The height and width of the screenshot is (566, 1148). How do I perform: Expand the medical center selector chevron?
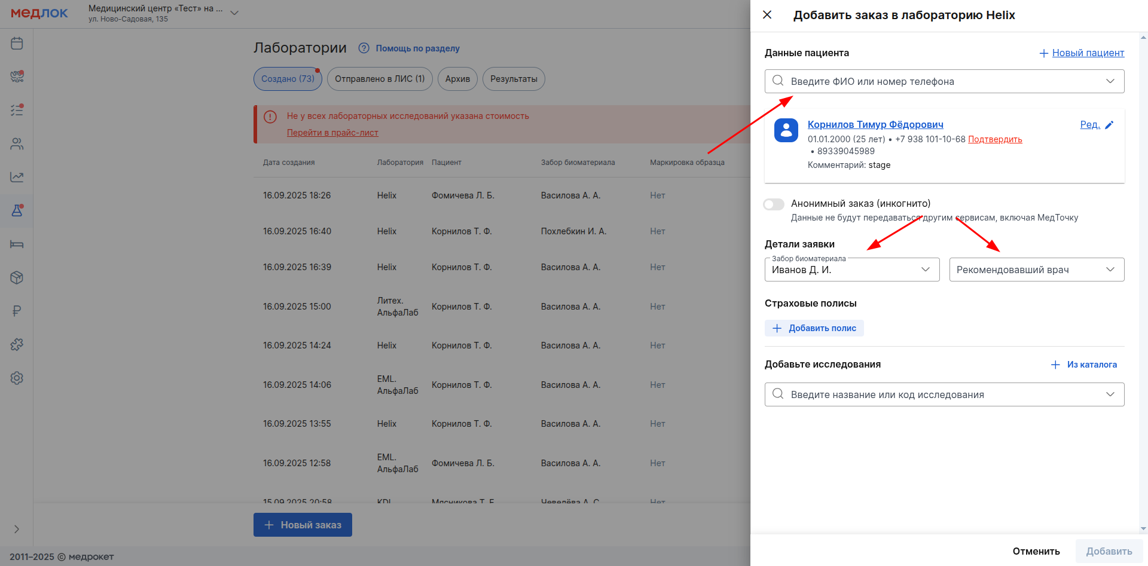[x=234, y=13]
